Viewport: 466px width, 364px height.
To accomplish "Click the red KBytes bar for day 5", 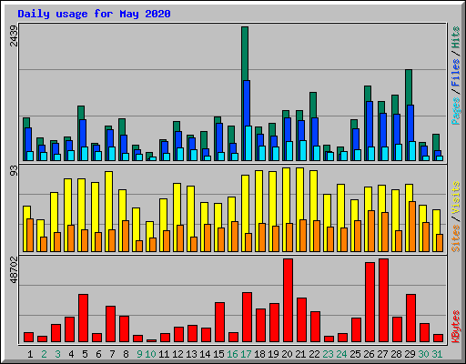I will click(x=83, y=318).
